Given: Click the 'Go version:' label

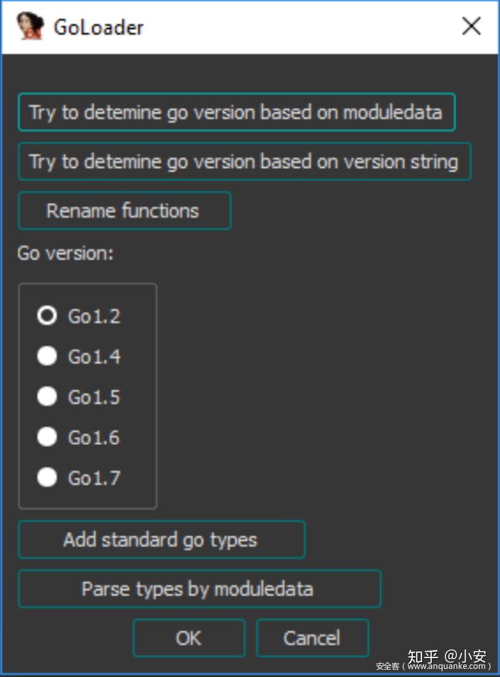Looking at the screenshot, I should click(65, 253).
